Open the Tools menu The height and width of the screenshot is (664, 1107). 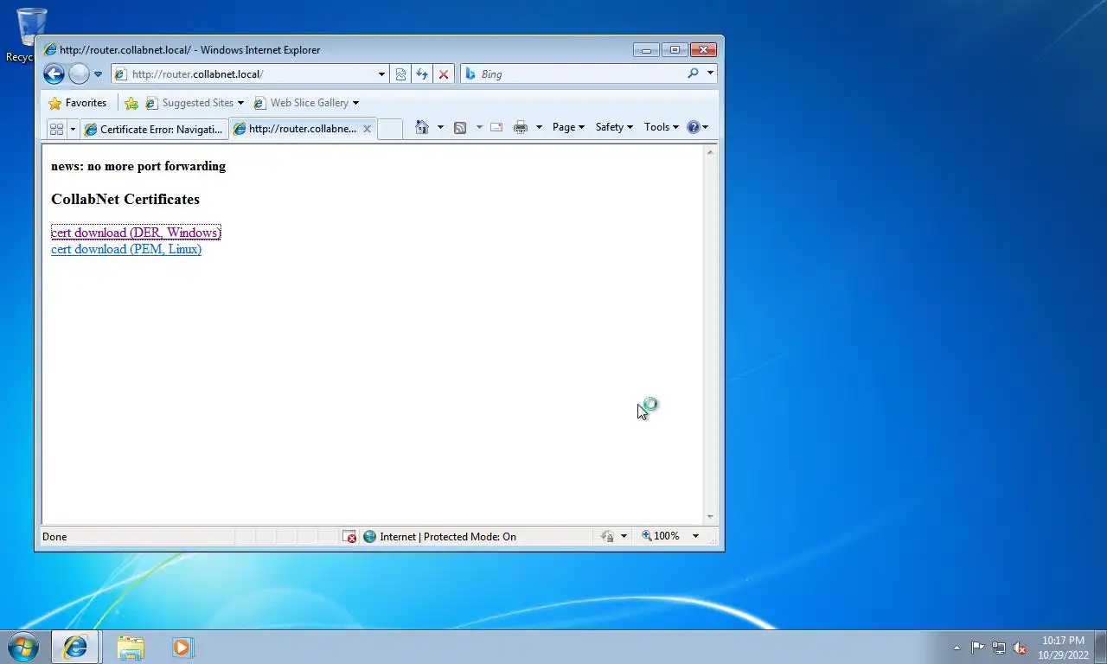tap(662, 127)
